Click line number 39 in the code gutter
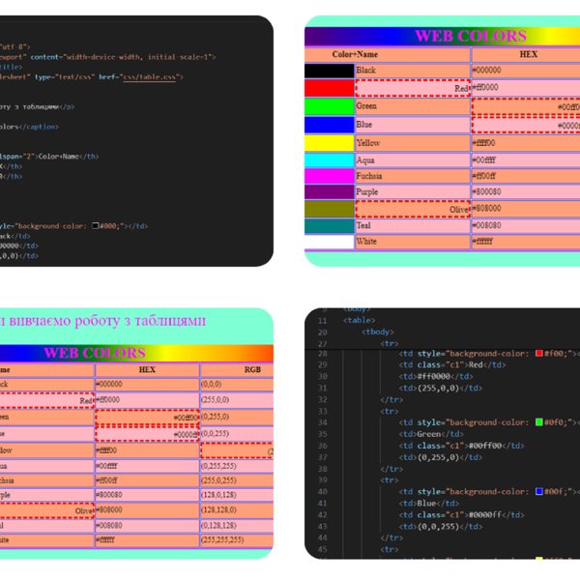 [323, 480]
